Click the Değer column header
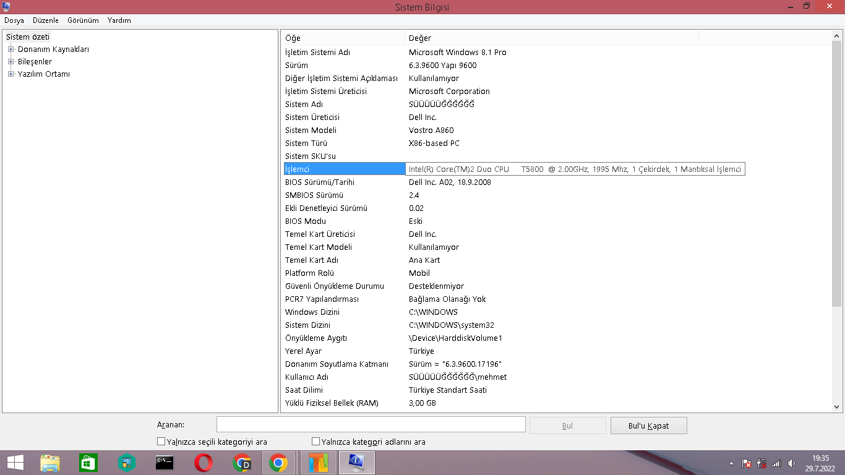Screen dimensions: 845x475 [552, 38]
